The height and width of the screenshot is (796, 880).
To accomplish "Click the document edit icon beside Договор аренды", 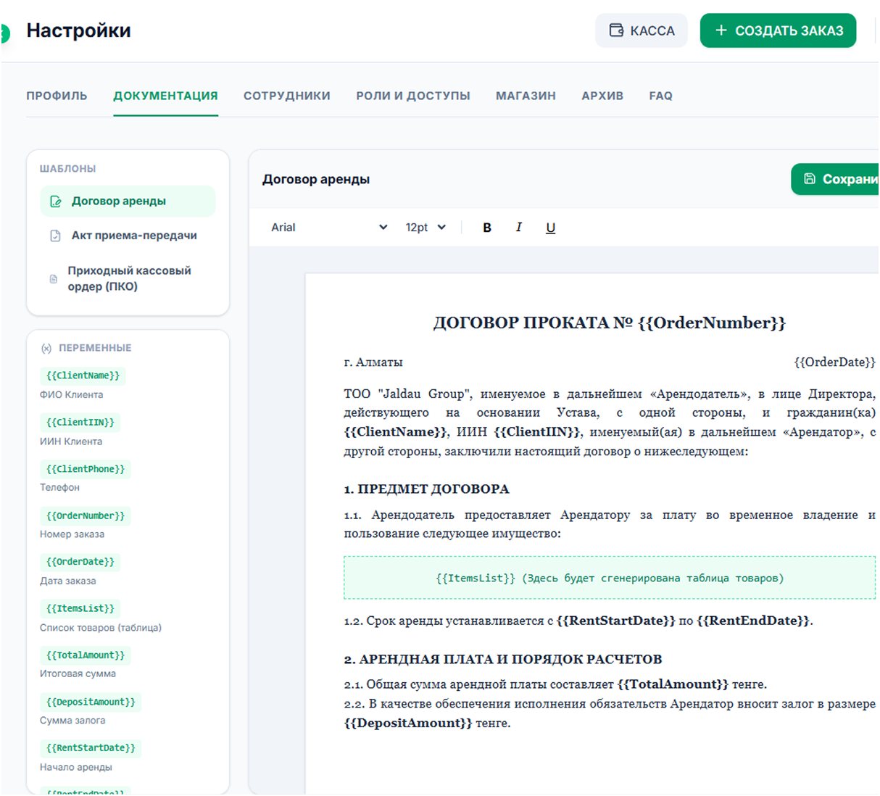I will click(56, 202).
